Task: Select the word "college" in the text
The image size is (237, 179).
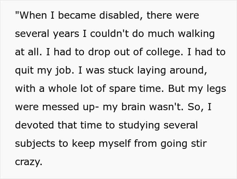Action: tap(163, 53)
